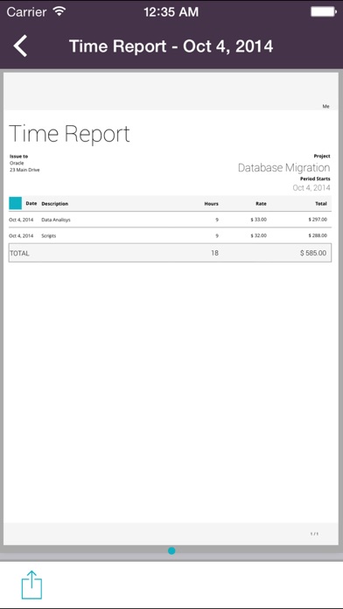Click 'Database Migration' project name
Screen dimensions: 343x609
click(x=284, y=168)
